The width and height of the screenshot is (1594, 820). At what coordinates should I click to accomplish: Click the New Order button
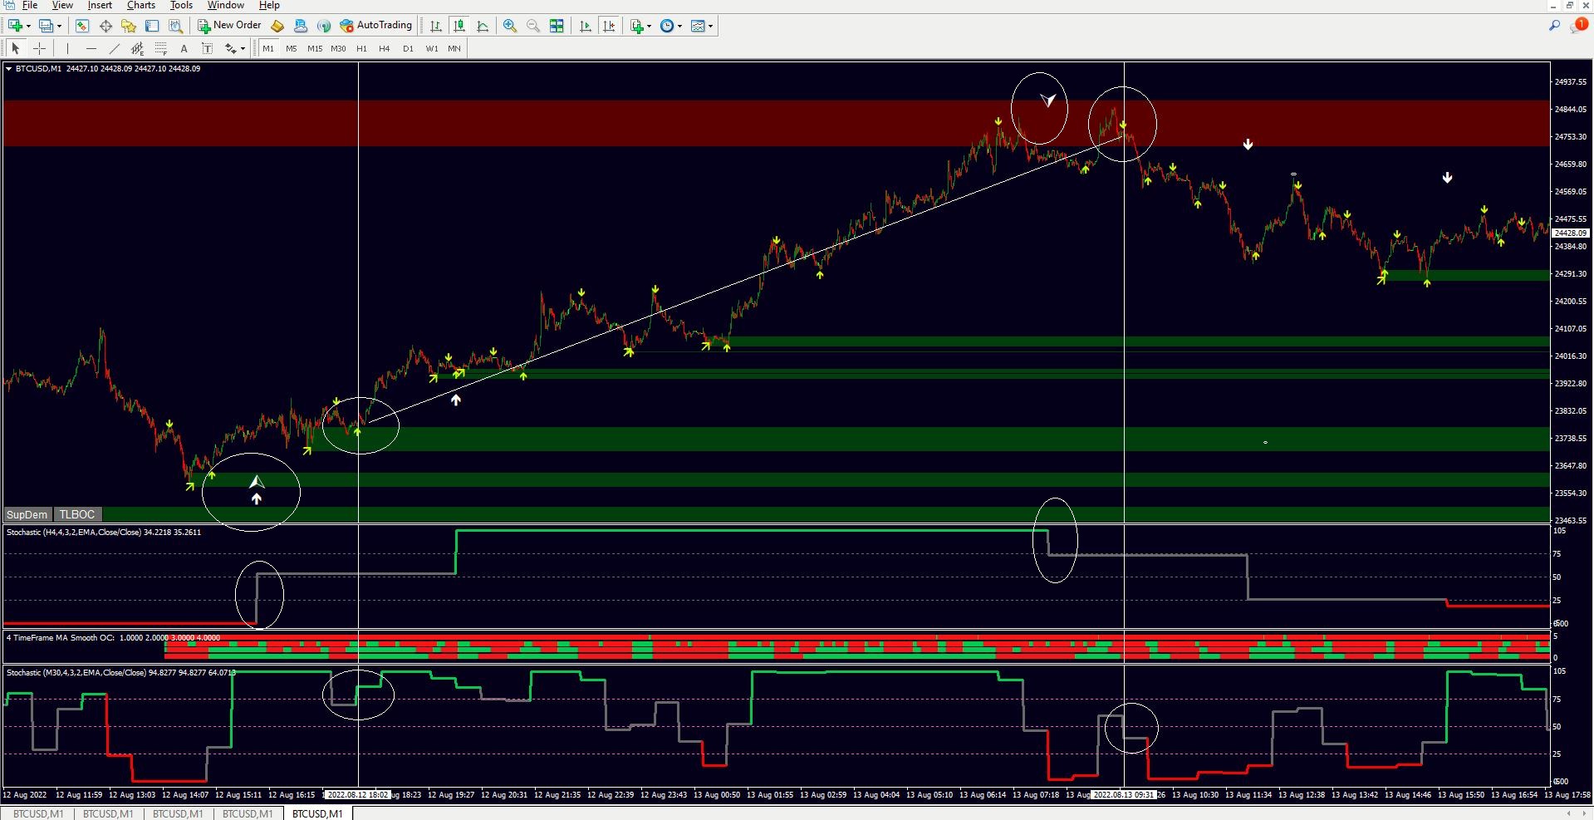pos(229,26)
